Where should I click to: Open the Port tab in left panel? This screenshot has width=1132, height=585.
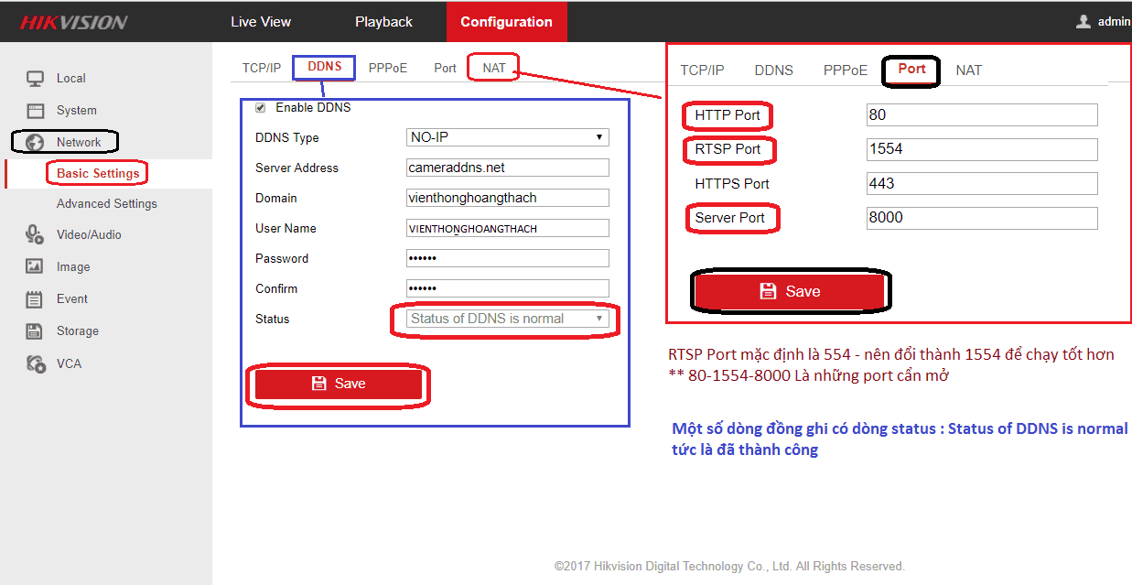tap(446, 68)
